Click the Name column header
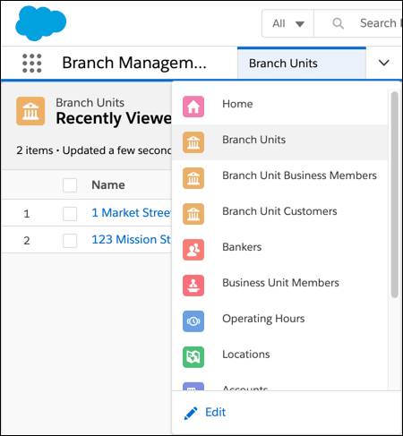403x436 pixels. 108,185
